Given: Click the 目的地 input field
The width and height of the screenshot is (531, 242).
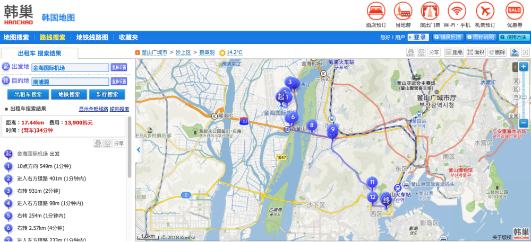Looking at the screenshot, I should (71, 82).
